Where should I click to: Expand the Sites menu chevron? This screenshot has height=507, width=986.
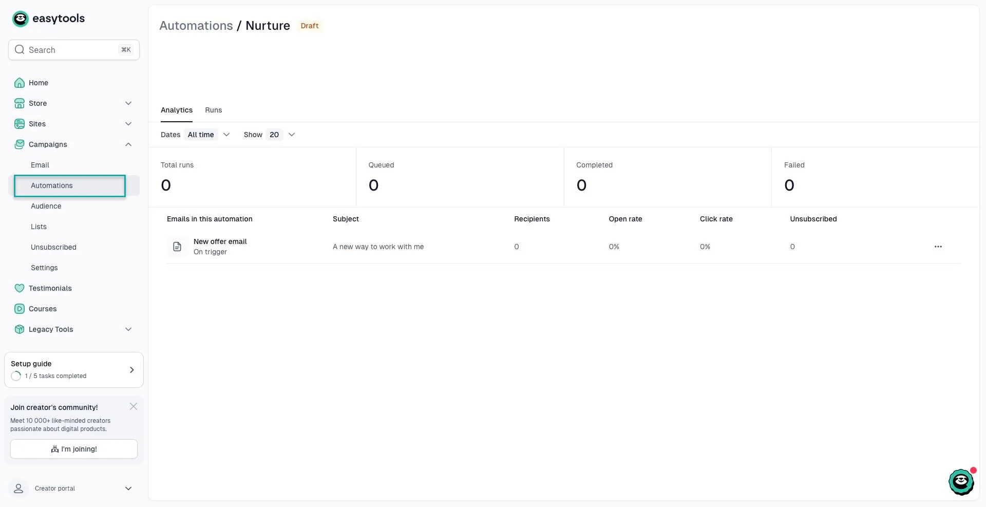(128, 124)
